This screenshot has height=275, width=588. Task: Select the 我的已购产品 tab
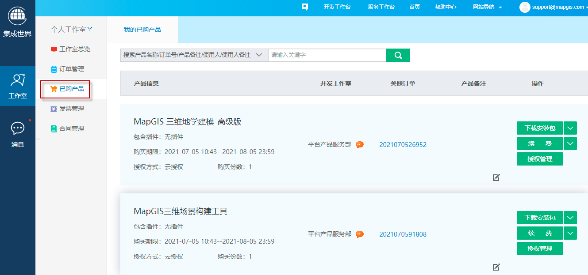142,30
